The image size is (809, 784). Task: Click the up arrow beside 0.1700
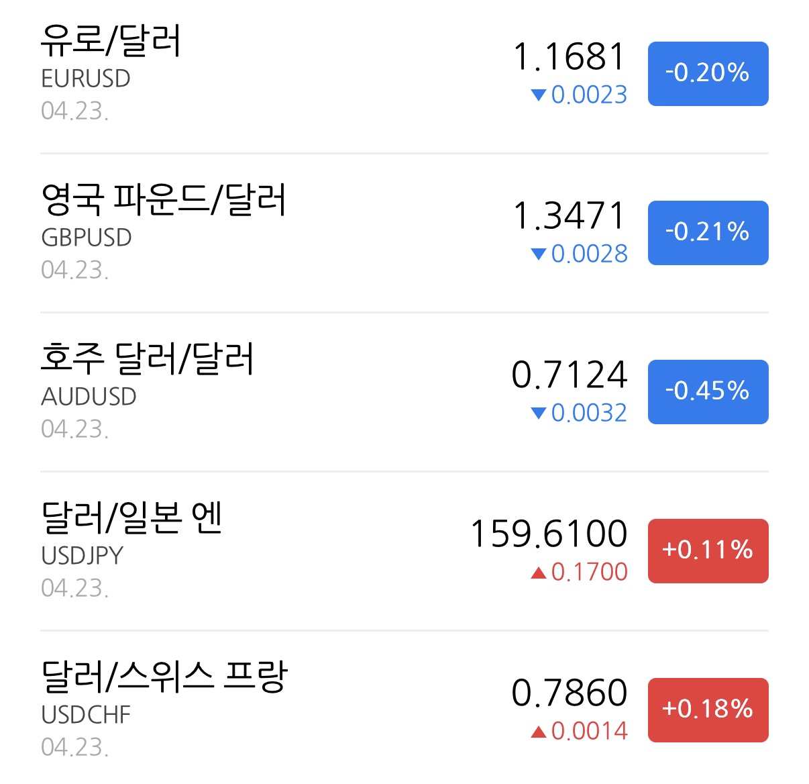point(538,573)
